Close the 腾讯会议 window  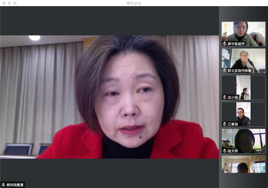coord(4,3)
